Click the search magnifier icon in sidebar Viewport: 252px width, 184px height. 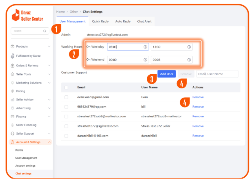[45, 31]
